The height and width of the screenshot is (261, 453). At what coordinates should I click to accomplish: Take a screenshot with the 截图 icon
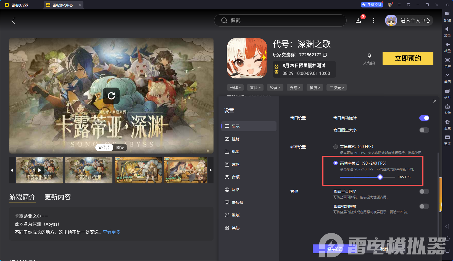[x=447, y=78]
